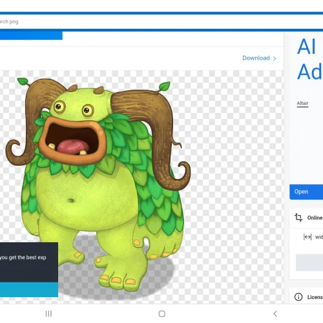This screenshot has width=323, height=323.
Task: Click the blue Open button
Action: click(x=306, y=192)
